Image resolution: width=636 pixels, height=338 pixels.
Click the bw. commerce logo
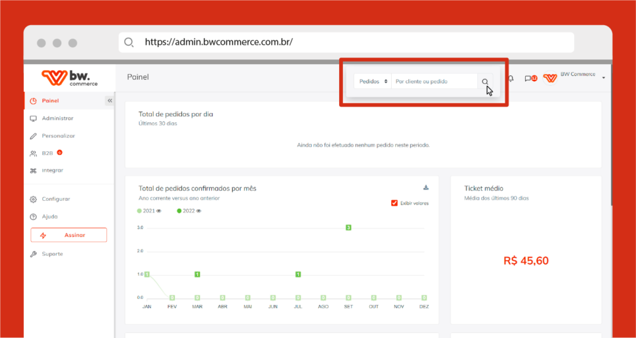pyautogui.click(x=70, y=77)
